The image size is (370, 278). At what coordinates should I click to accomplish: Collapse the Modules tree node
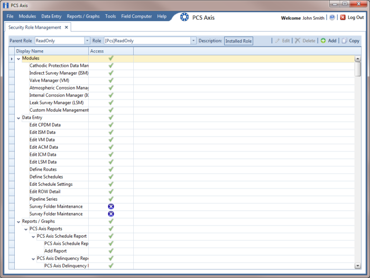coord(18,59)
